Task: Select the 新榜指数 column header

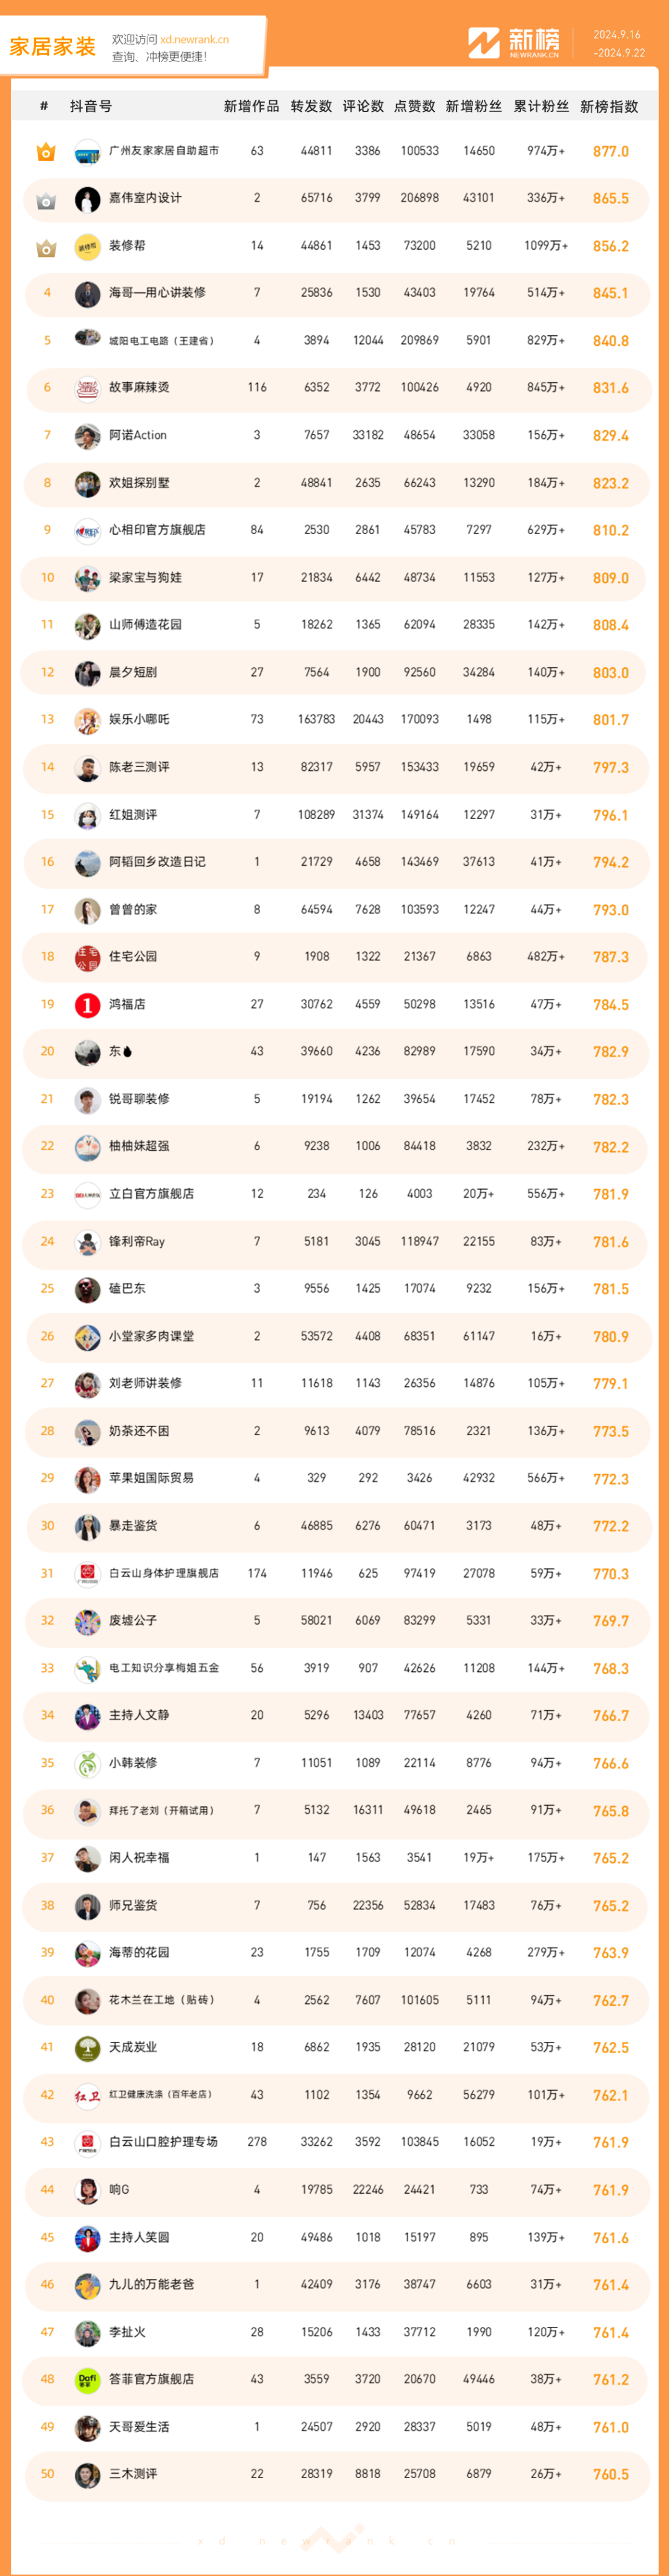Action: pos(609,106)
